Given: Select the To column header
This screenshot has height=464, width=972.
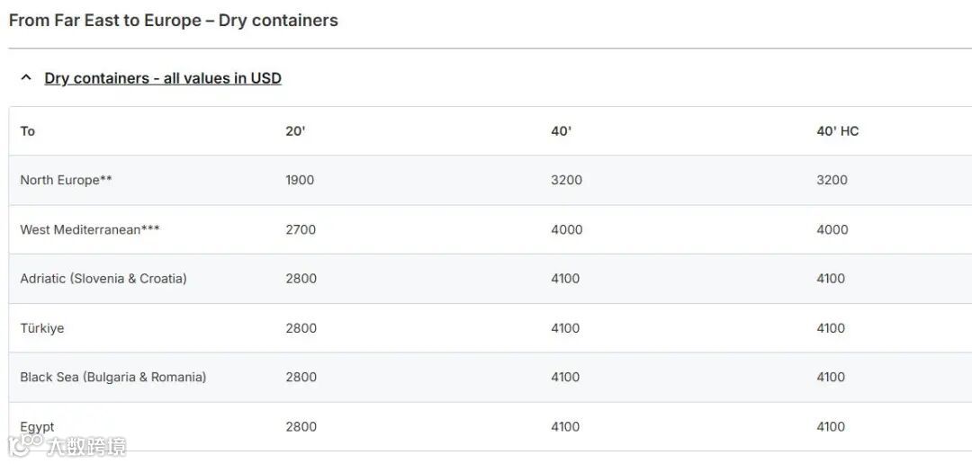Looking at the screenshot, I should click(27, 131).
